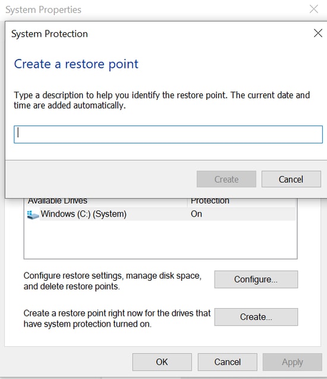The image size is (327, 379).
Task: Select the Windows (C:) (System) drive row
Action: 161,214
